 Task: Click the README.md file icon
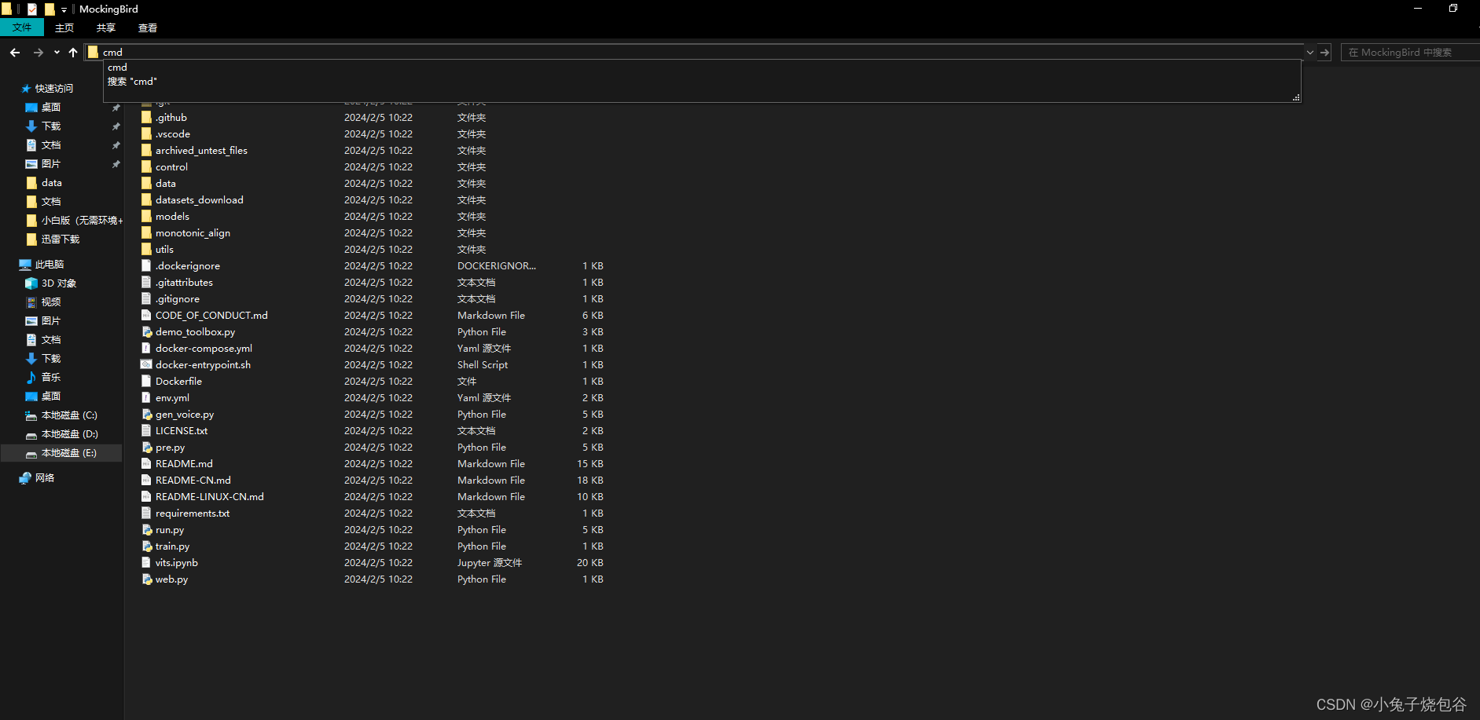[x=146, y=463]
